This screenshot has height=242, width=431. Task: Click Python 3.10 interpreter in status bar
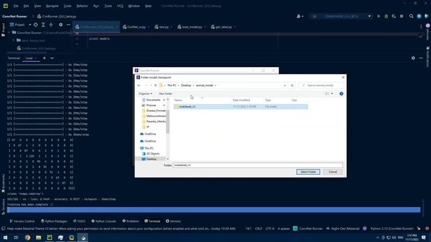point(392,229)
